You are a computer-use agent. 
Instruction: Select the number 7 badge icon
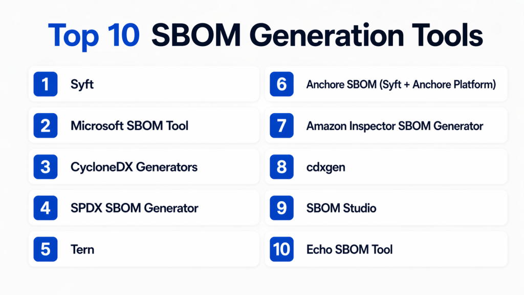point(281,125)
